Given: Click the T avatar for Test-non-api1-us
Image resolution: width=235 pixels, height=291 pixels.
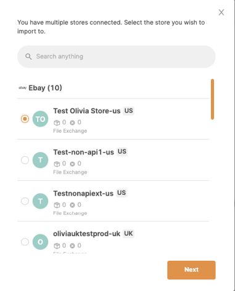Looking at the screenshot, I should click(40, 160).
